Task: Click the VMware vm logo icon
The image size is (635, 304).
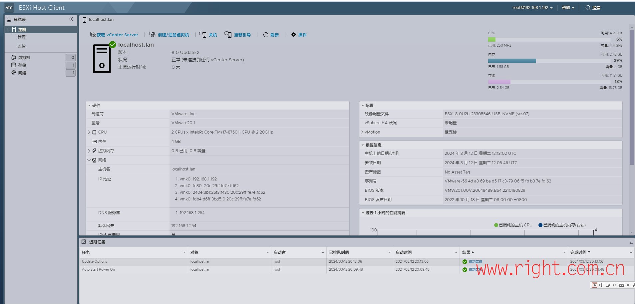Action: coord(9,7)
